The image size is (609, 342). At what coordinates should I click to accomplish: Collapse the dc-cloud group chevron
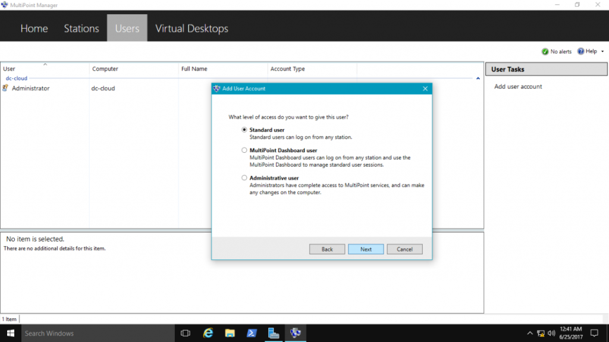click(478, 78)
